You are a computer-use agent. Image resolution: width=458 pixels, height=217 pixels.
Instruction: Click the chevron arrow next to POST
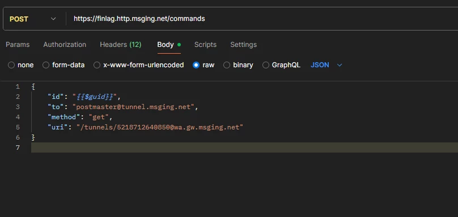(53, 19)
